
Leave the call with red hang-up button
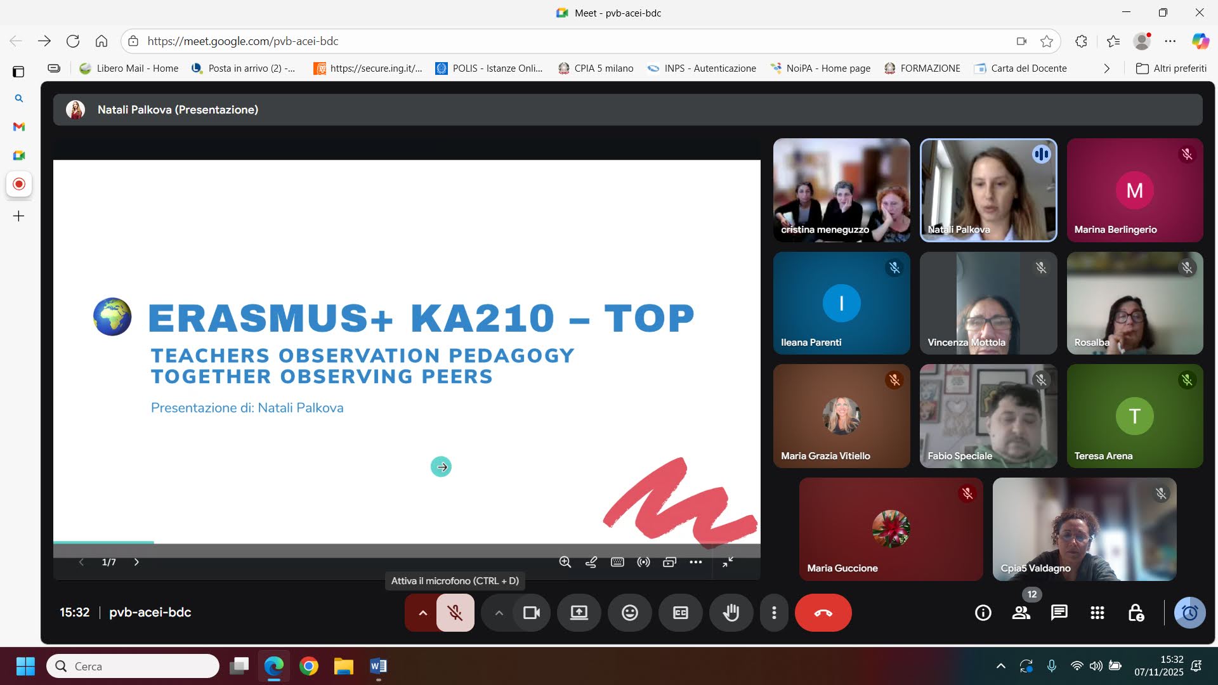(x=823, y=613)
